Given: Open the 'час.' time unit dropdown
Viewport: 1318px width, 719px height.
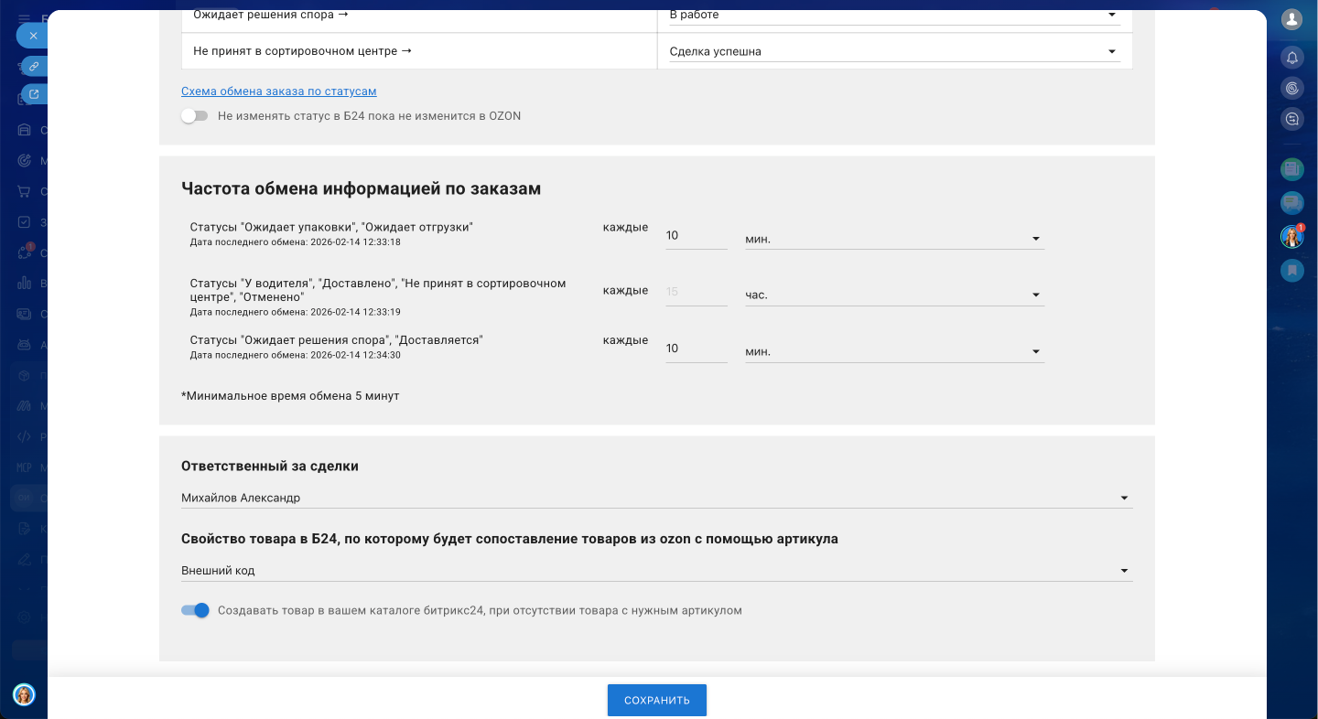Looking at the screenshot, I should [894, 295].
